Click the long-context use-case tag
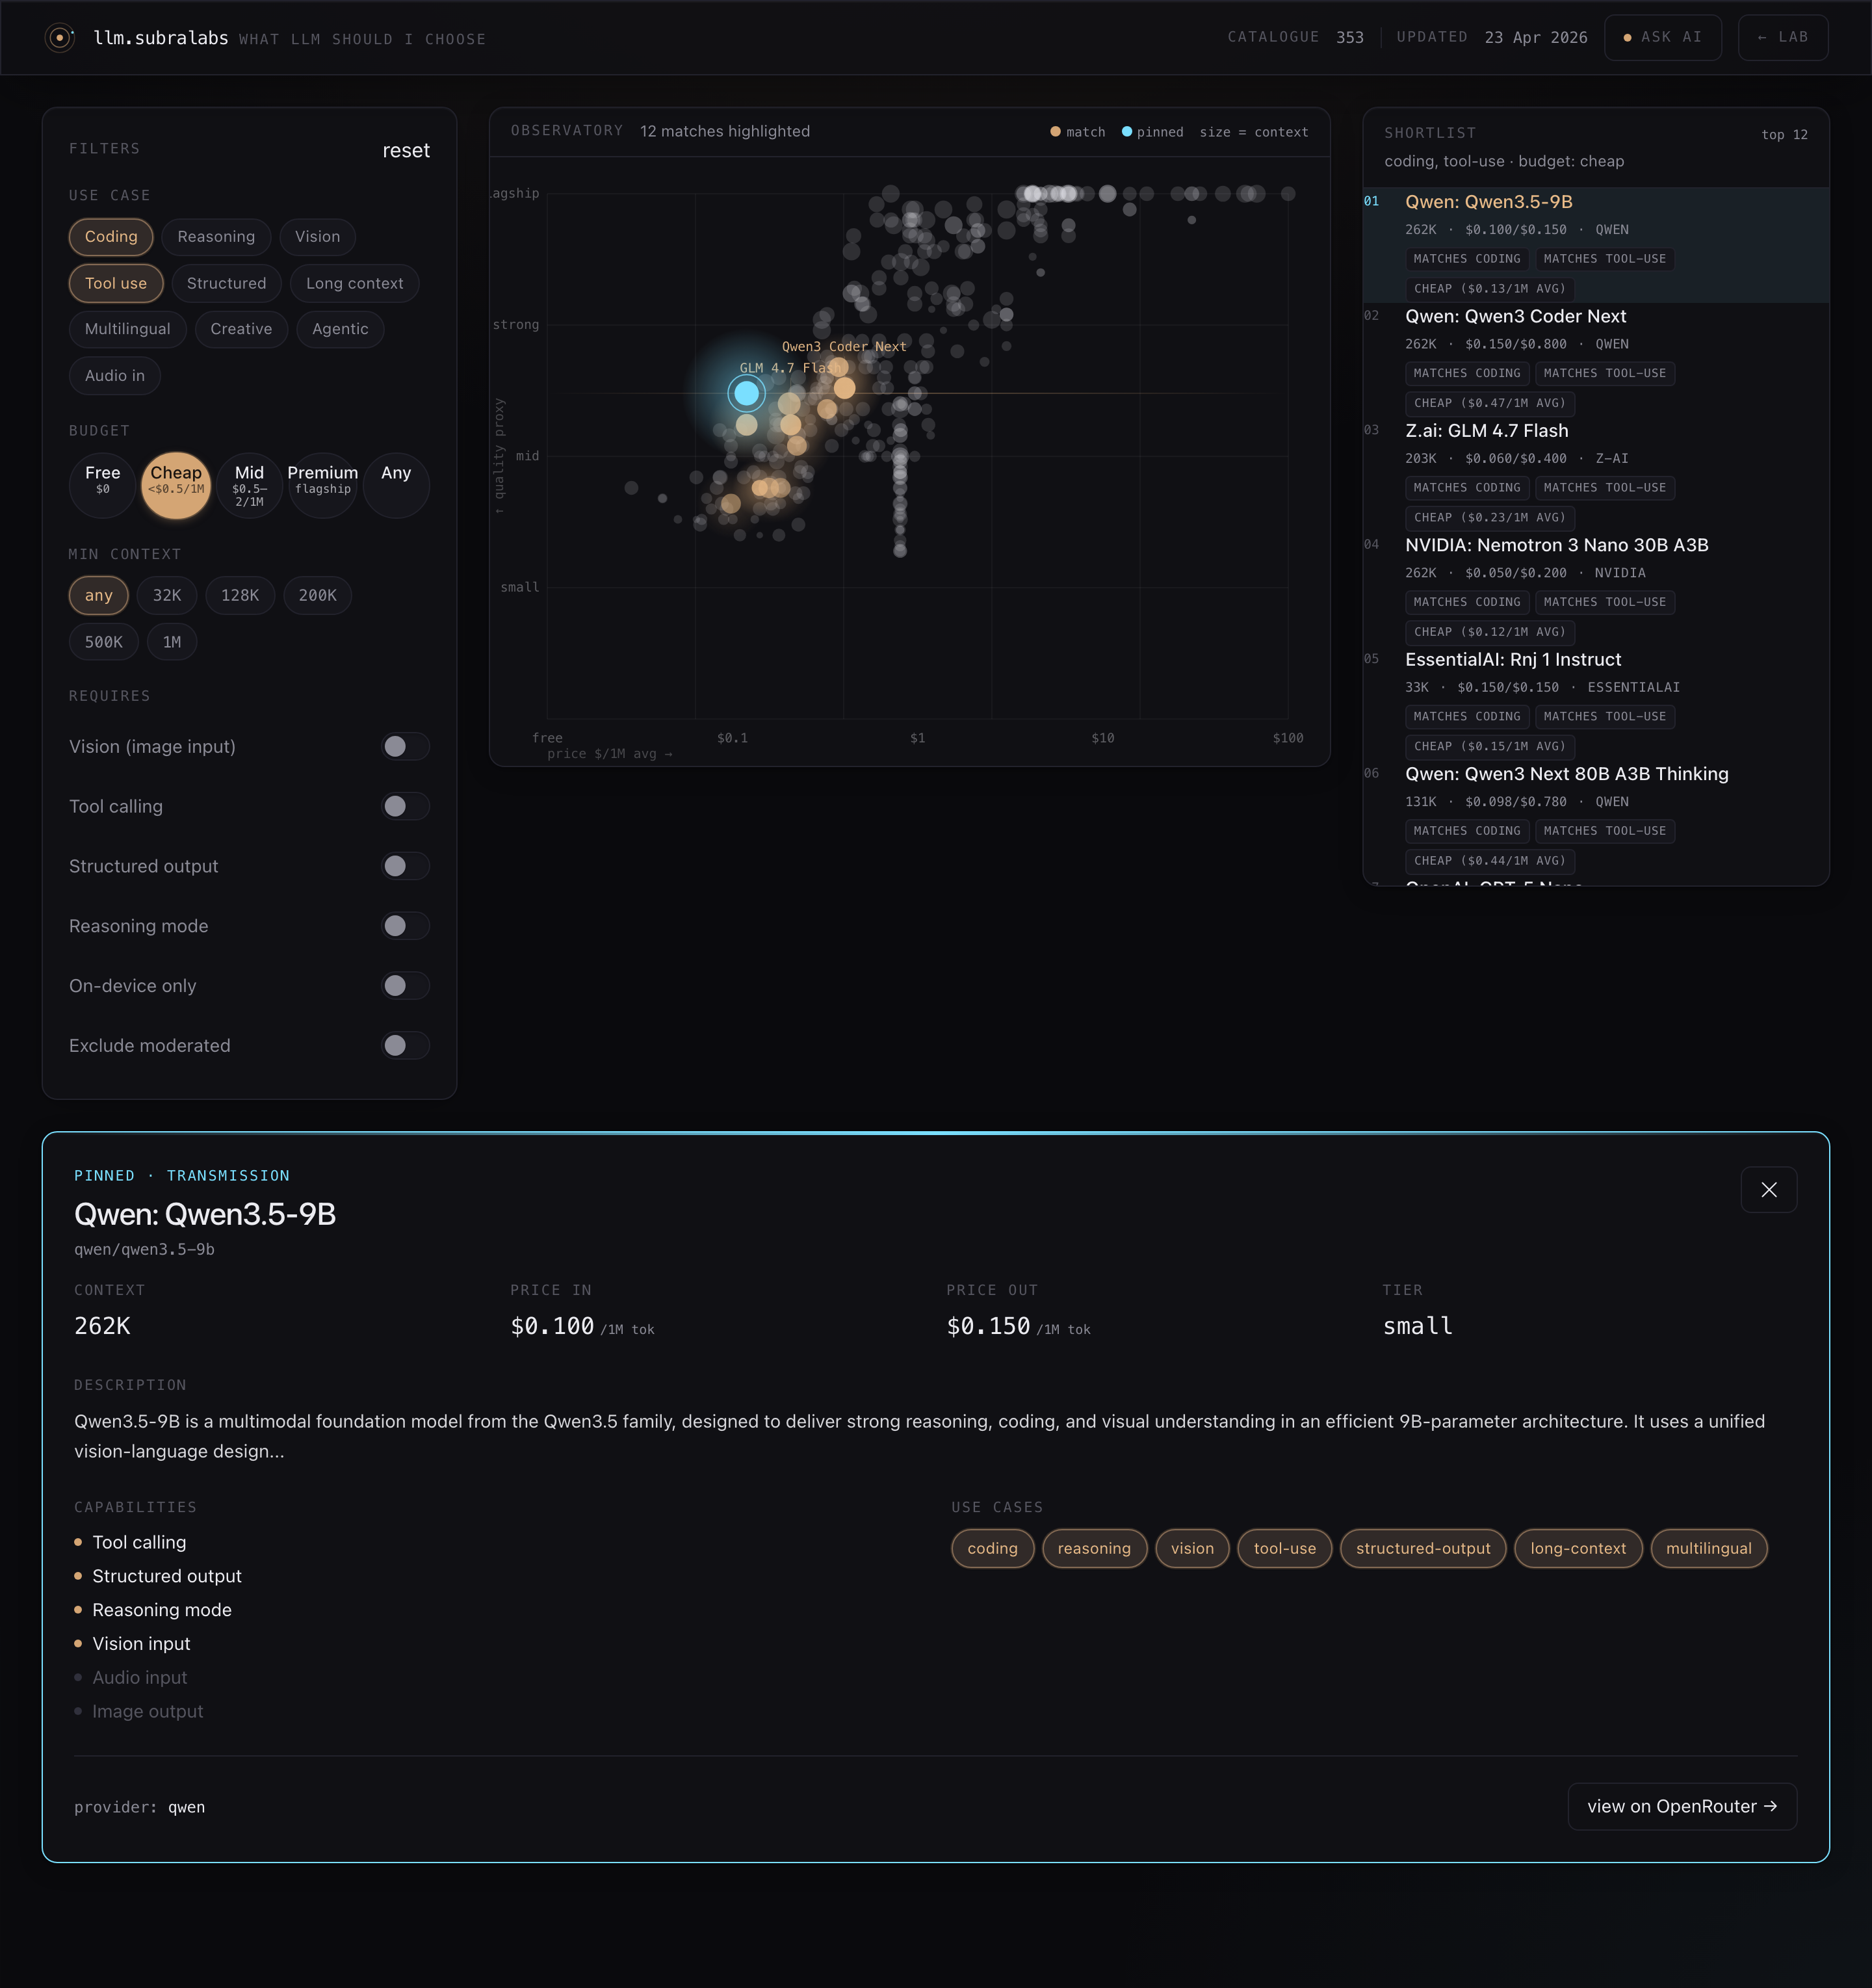The image size is (1872, 1988). [x=1578, y=1548]
